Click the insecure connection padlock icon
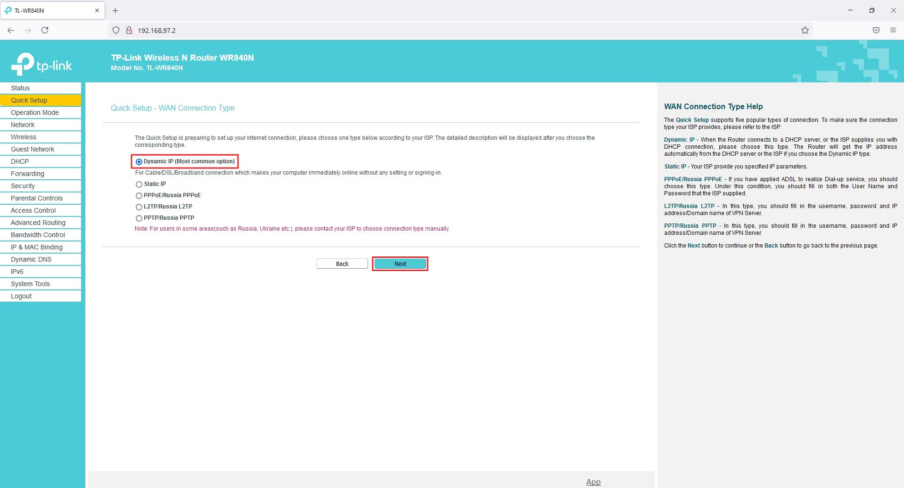This screenshot has height=488, width=904. 129,30
